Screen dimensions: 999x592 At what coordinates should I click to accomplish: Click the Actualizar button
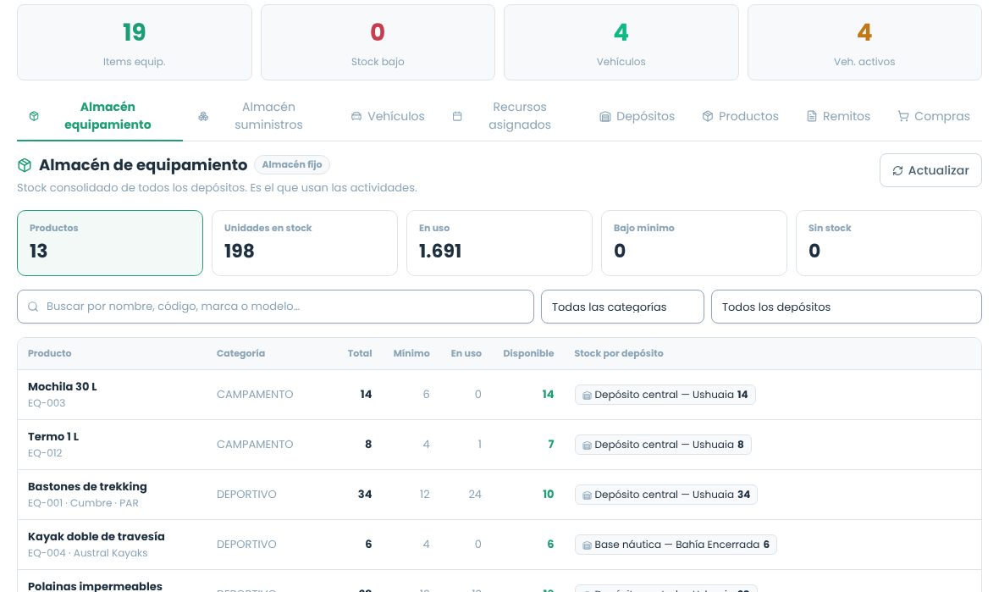[x=930, y=170]
